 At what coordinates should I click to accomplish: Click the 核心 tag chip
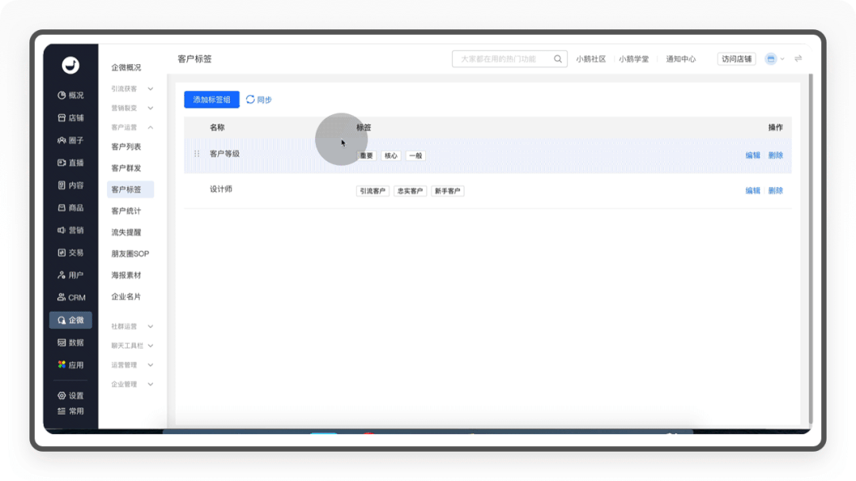pos(391,155)
